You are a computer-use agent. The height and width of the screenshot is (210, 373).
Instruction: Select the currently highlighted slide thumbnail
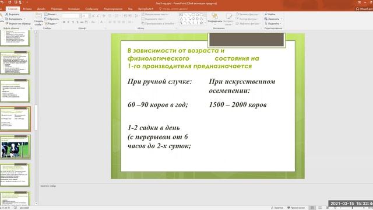(15, 119)
